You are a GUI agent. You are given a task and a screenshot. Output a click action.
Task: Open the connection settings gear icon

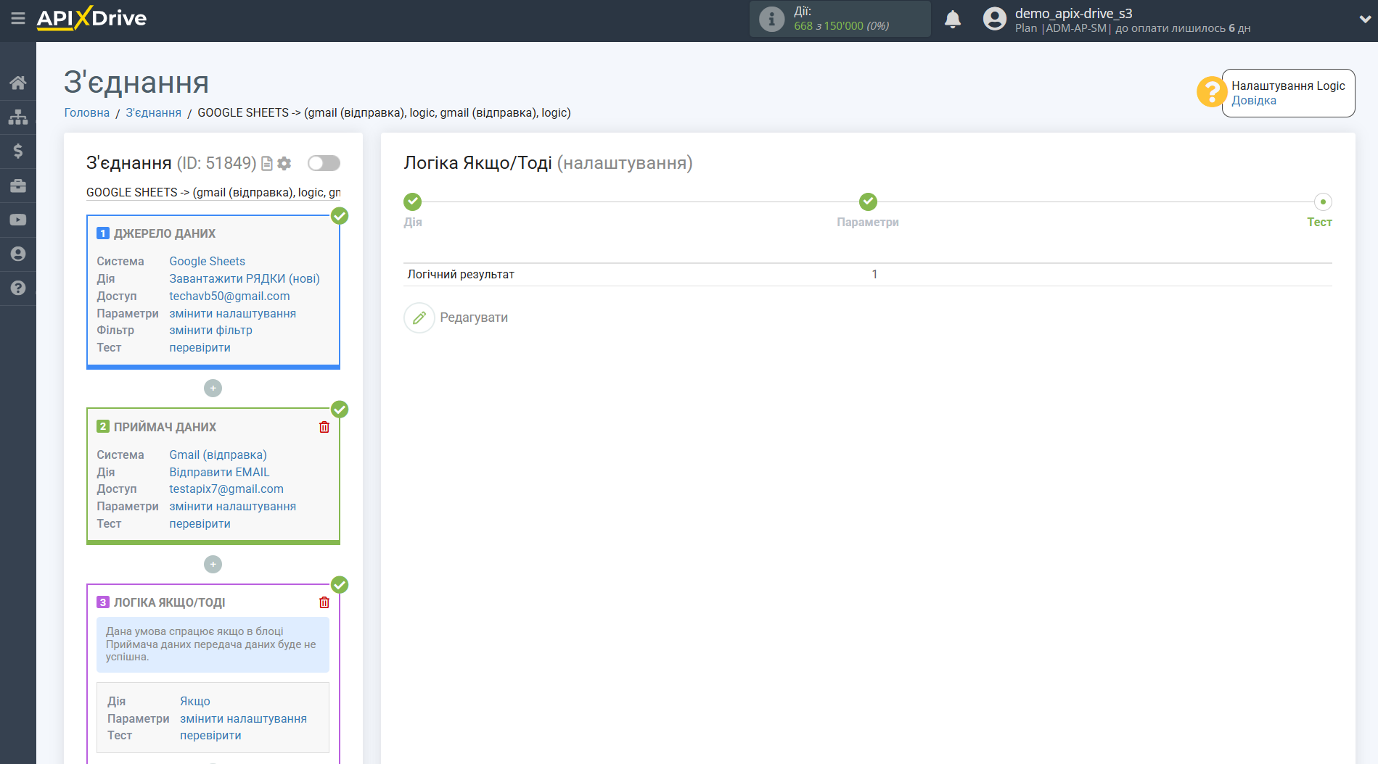[284, 164]
